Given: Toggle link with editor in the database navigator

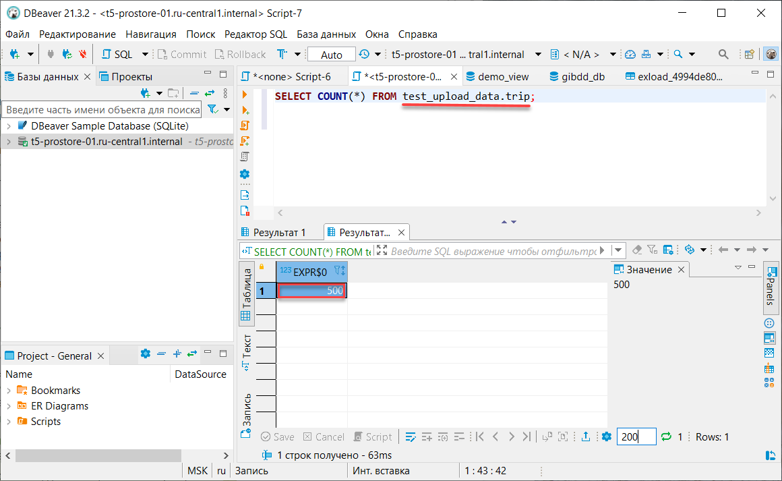Looking at the screenshot, I should click(209, 93).
